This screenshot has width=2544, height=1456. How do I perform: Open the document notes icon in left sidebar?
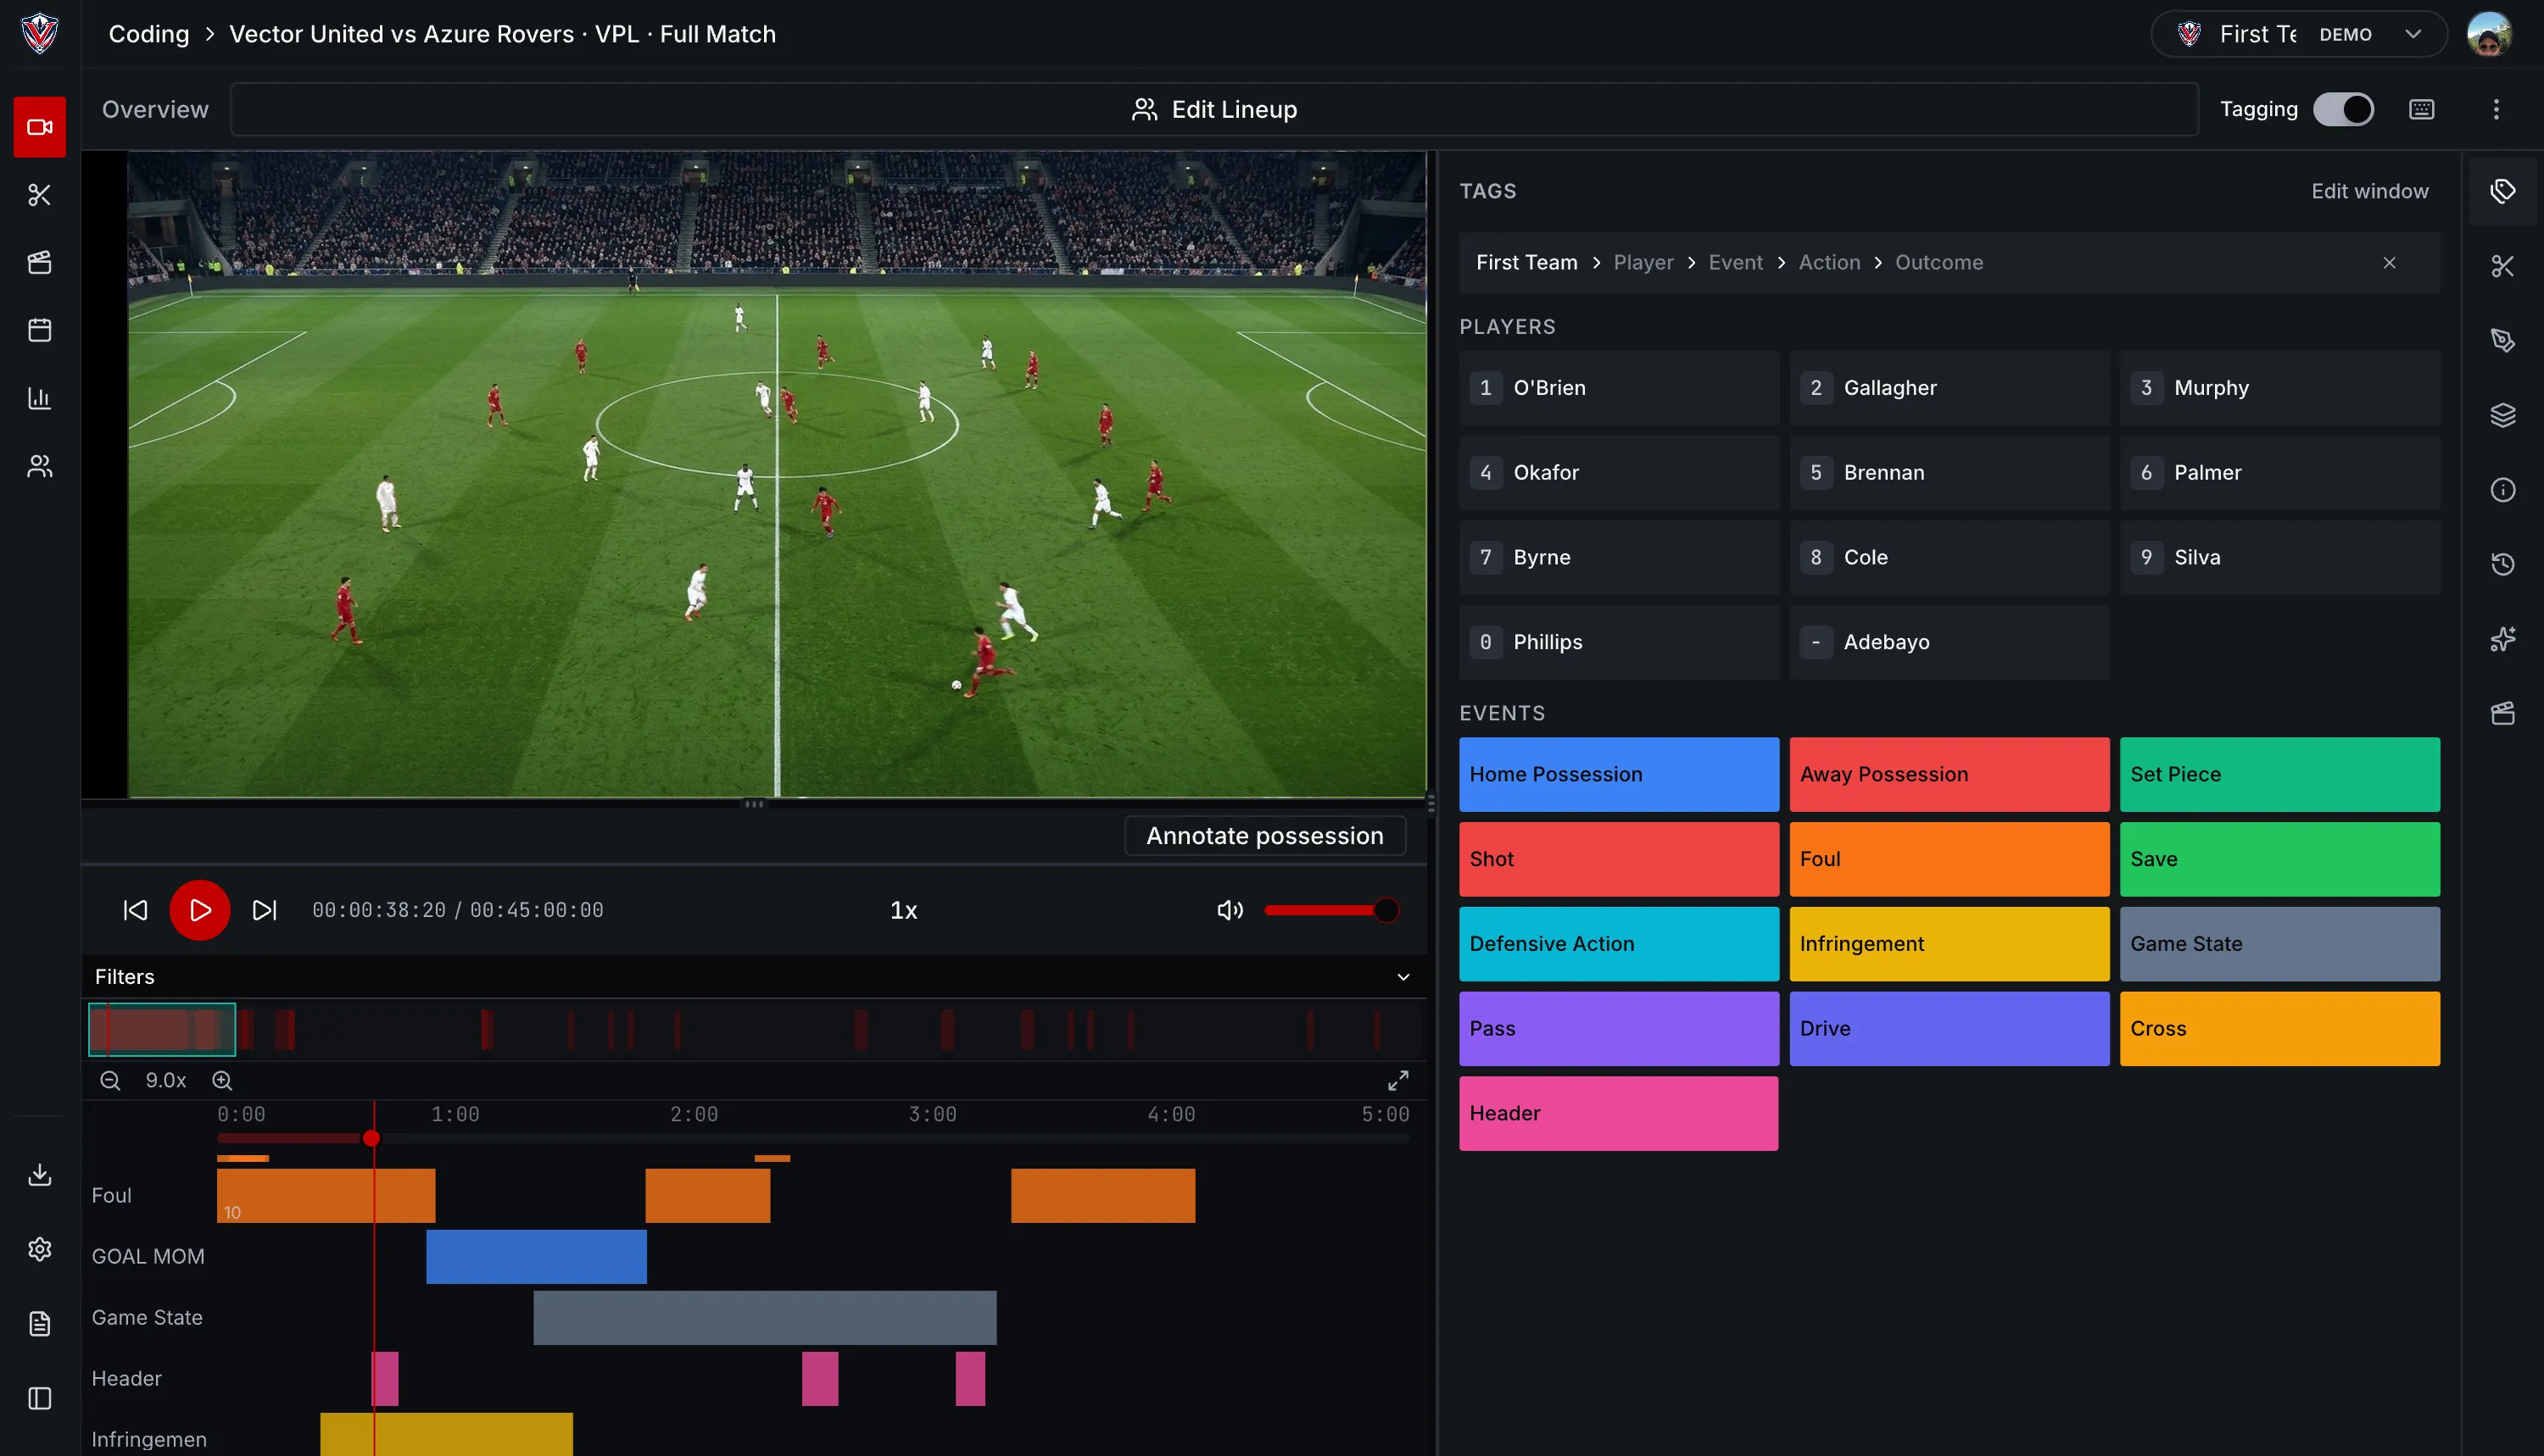[40, 1324]
